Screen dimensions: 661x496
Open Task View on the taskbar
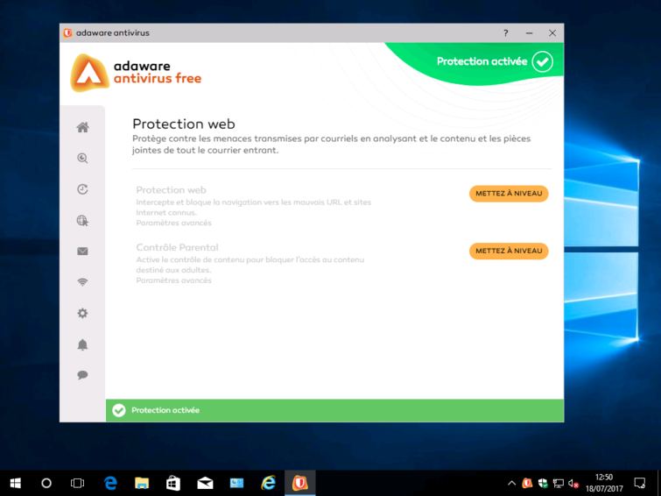tap(78, 483)
